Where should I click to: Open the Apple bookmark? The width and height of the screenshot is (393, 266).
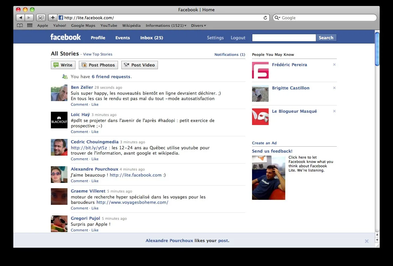(x=43, y=26)
